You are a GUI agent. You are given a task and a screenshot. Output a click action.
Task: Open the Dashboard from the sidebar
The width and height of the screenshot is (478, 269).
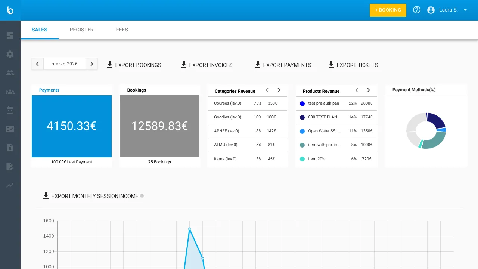(10, 35)
